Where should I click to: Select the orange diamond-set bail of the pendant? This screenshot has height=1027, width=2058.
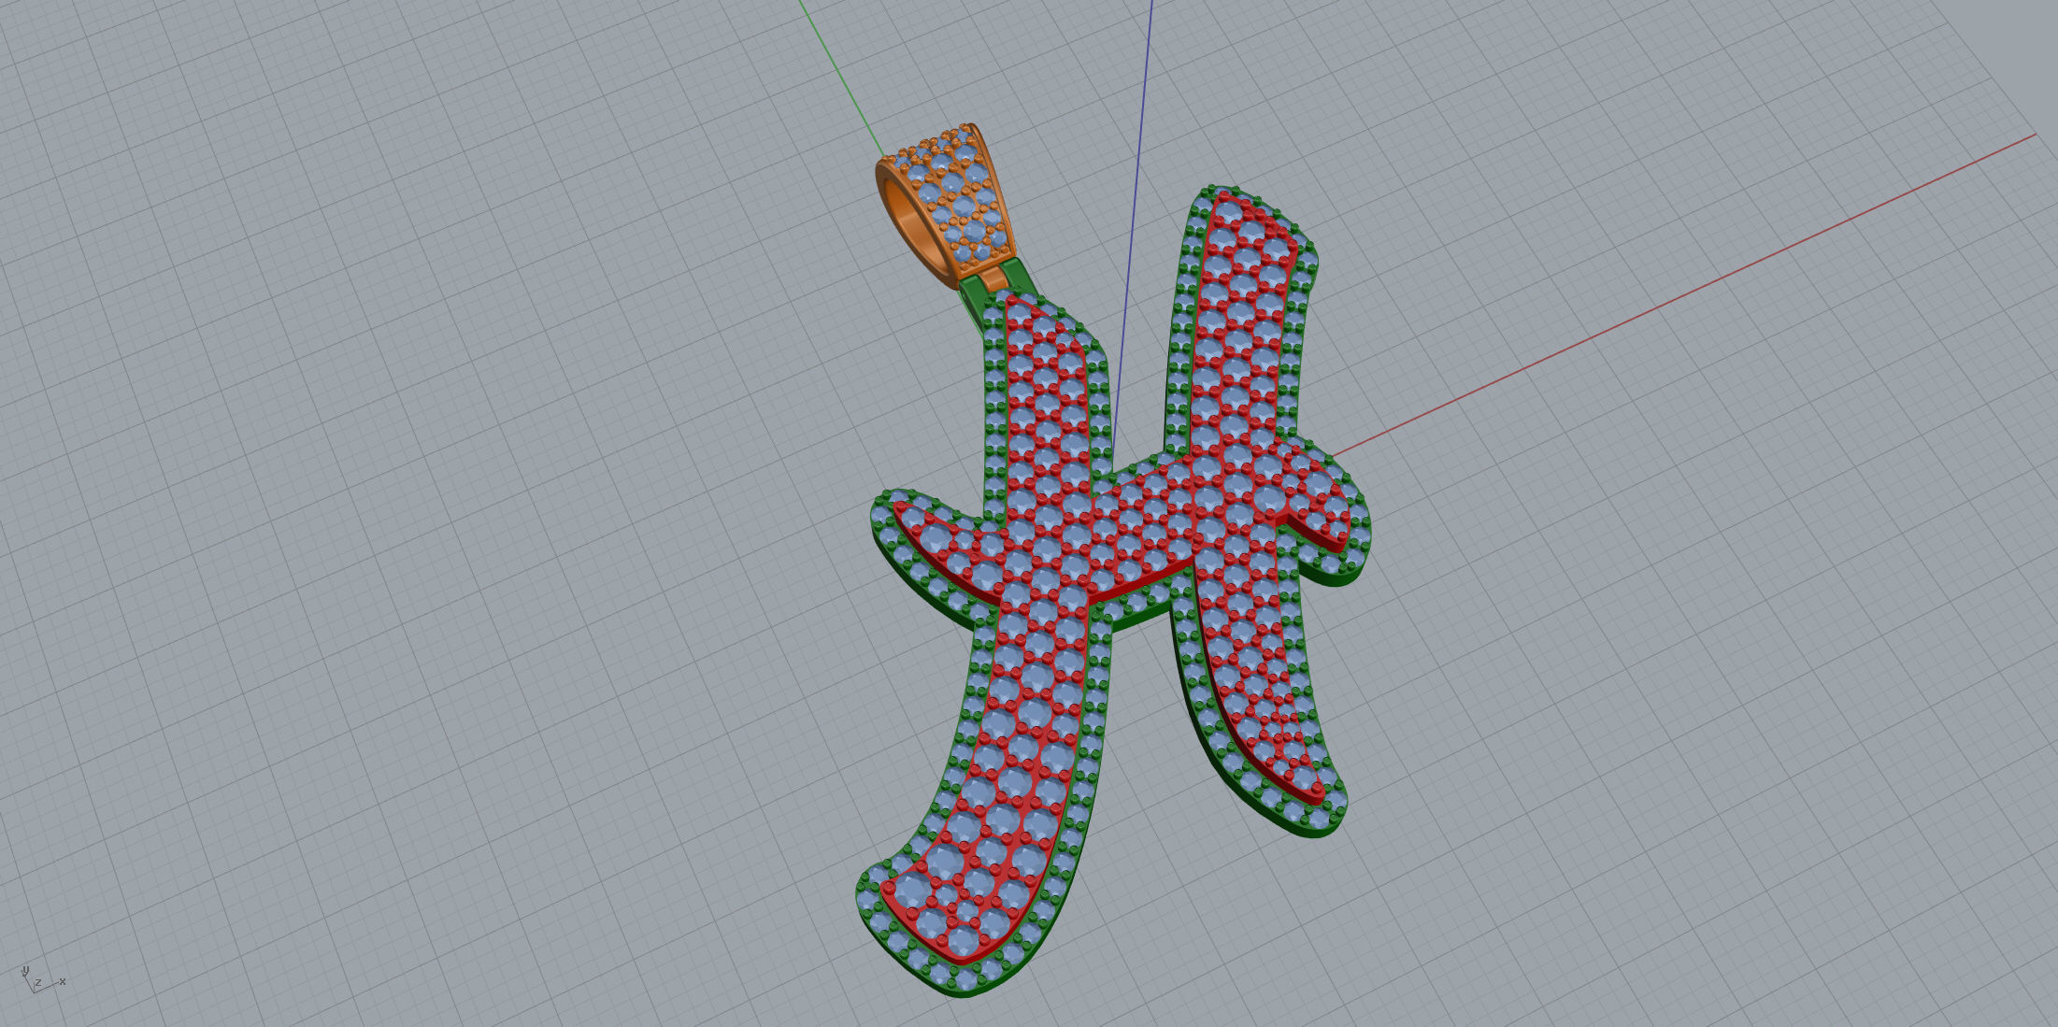tap(944, 206)
